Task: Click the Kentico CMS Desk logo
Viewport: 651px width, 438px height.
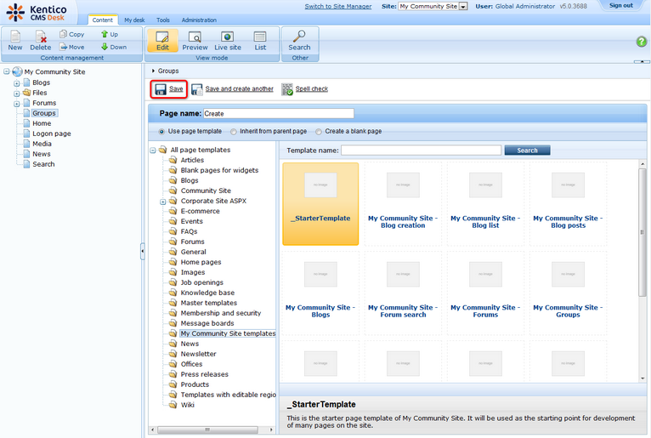Action: [x=37, y=12]
